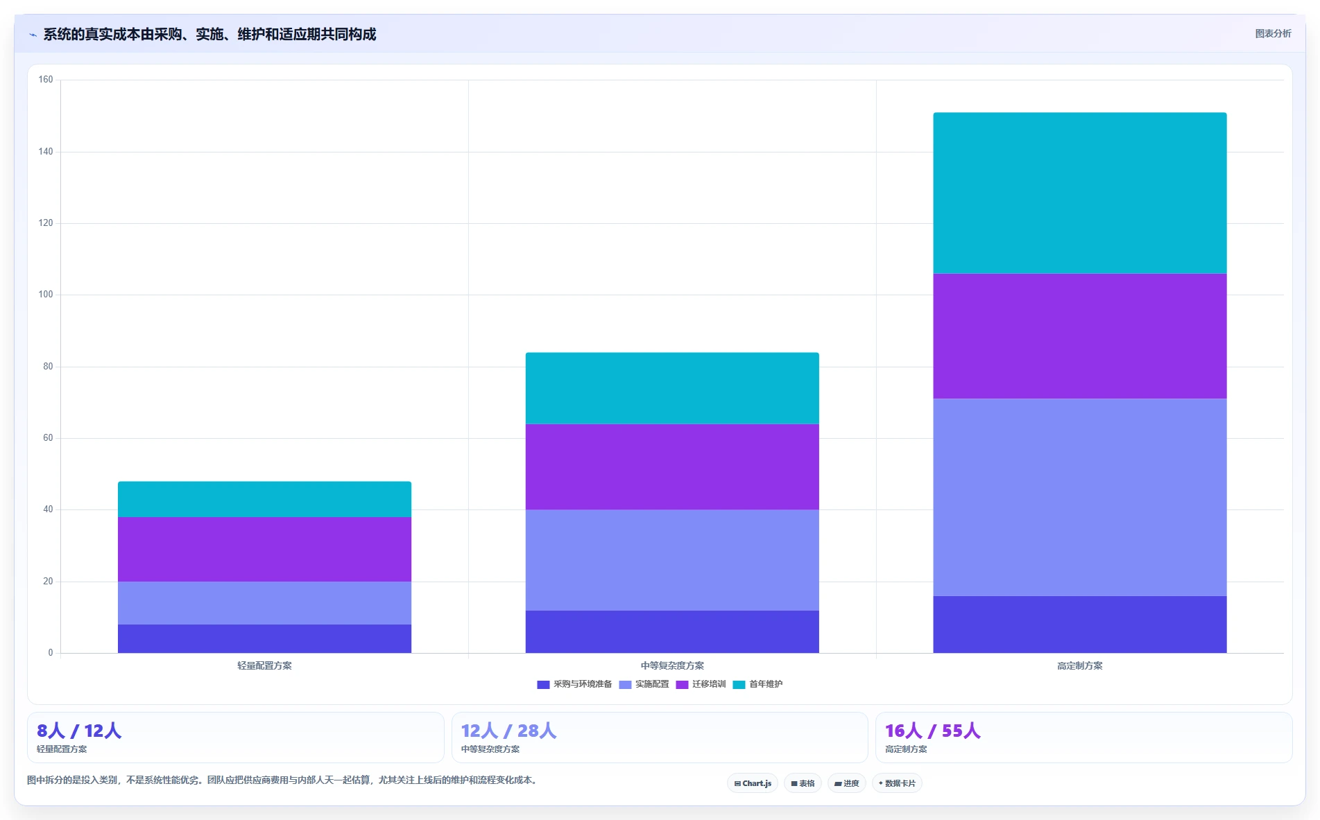Image resolution: width=1320 pixels, height=820 pixels.
Task: Click the y-axis value 140
Action: pos(46,152)
